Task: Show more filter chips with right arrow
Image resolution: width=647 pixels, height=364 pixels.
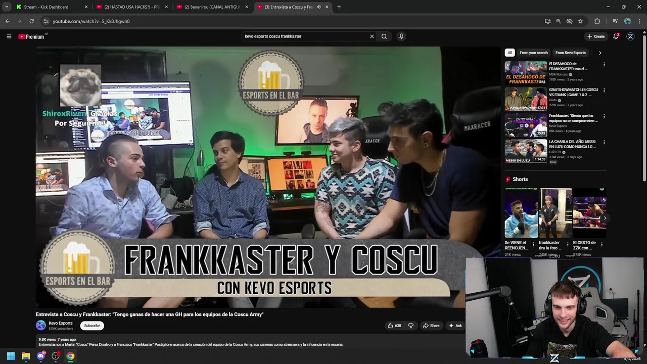Action: 600,53
